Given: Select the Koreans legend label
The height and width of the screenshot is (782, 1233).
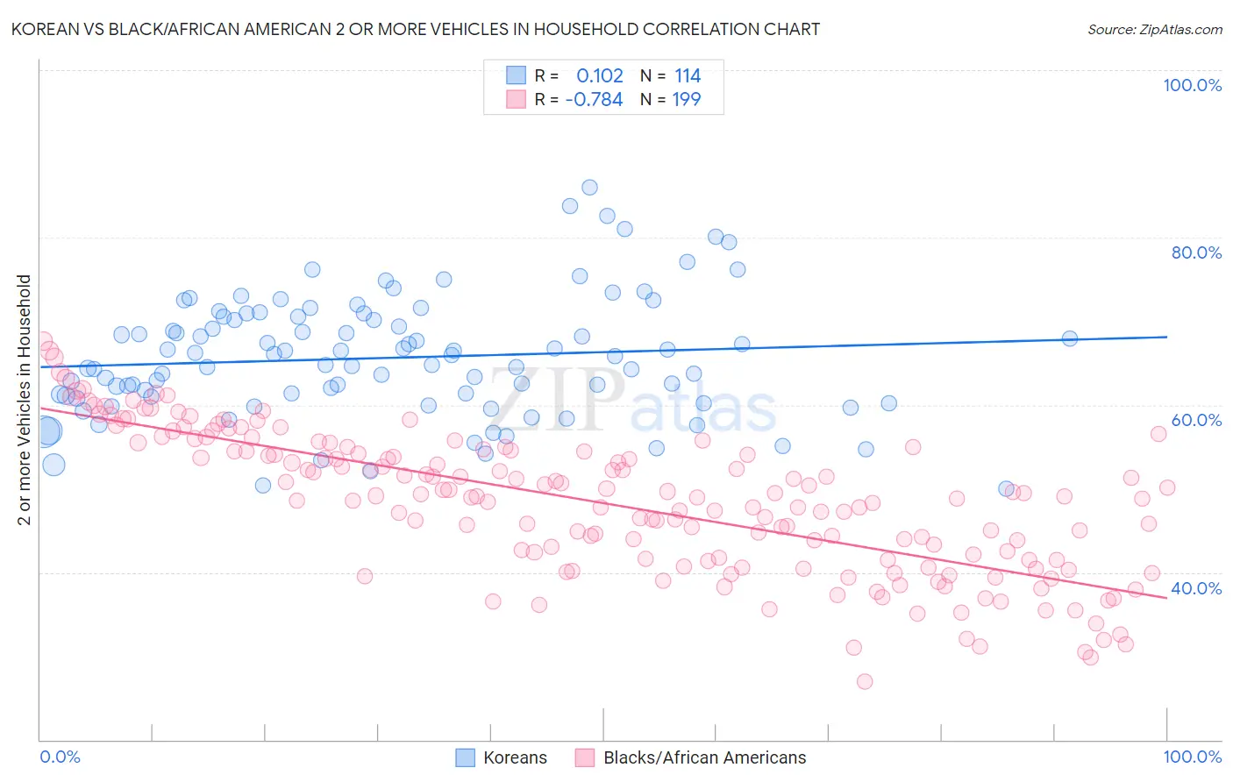Looking at the screenshot, I should [x=515, y=757].
